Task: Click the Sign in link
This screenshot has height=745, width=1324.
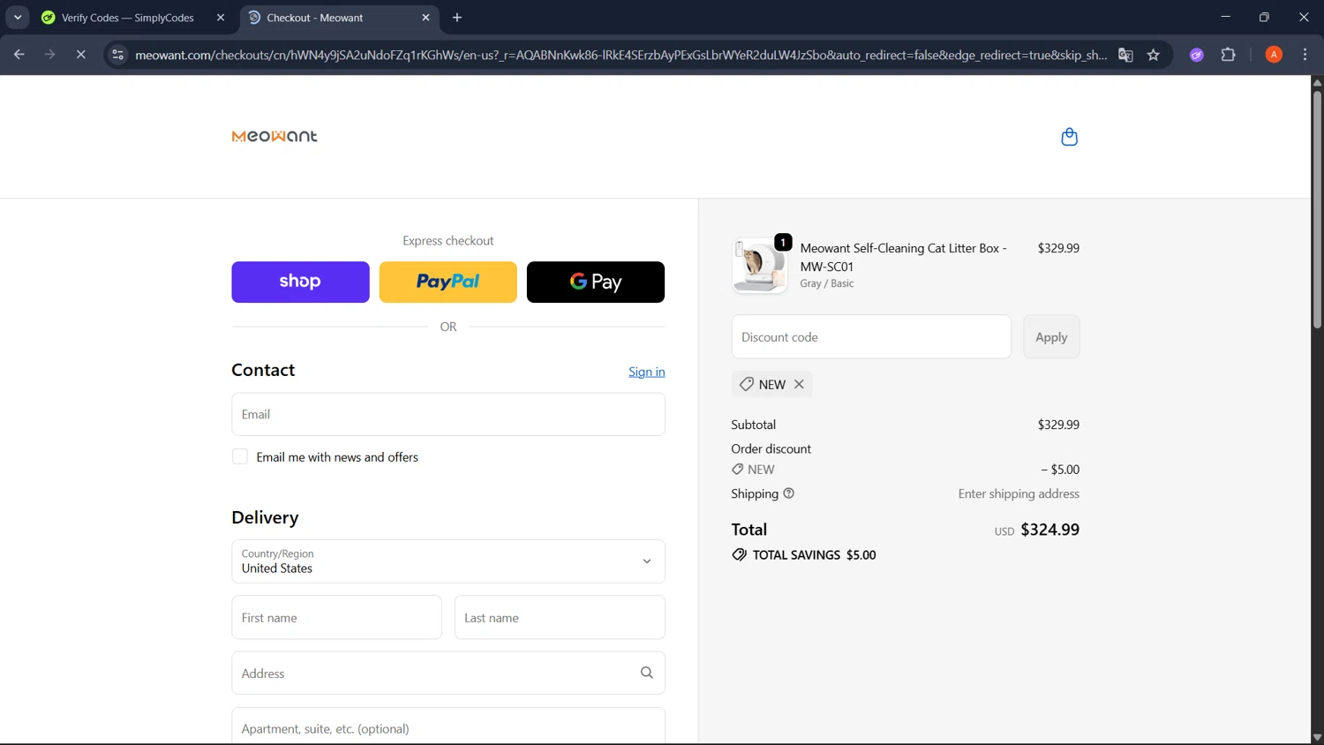Action: 647,372
